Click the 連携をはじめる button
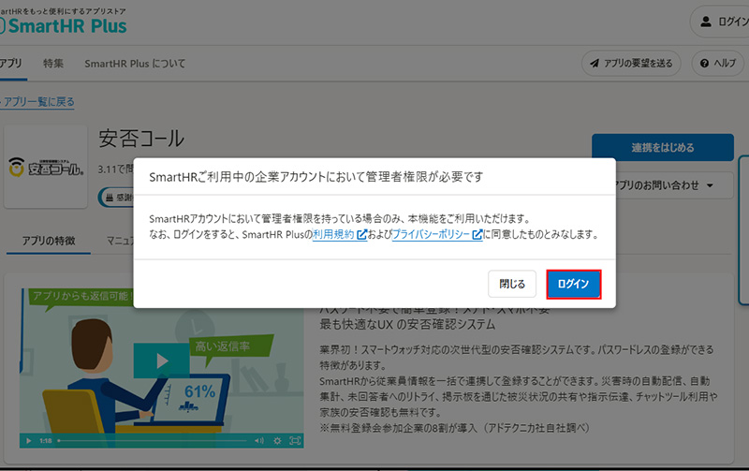Screen dimensions: 749x471 (x=663, y=148)
